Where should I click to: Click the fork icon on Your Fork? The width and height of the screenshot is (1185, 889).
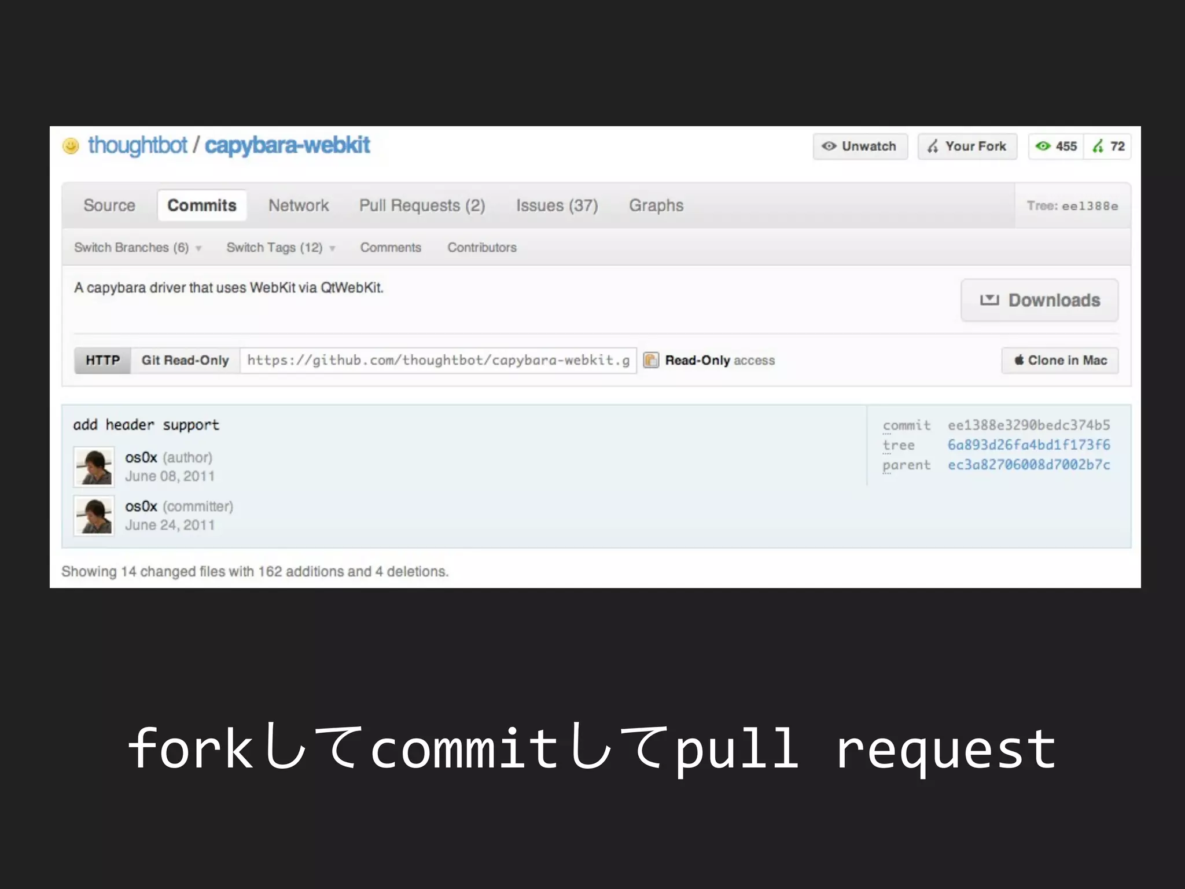tap(933, 146)
